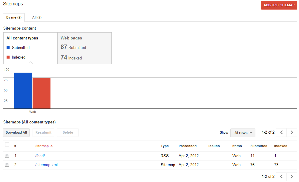Viewport: 299px width, 182px height.
Task: Click the Type column header
Action: click(165, 146)
